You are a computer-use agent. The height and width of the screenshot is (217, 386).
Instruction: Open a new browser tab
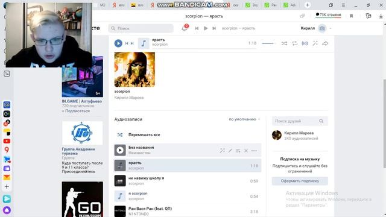pos(307,5)
